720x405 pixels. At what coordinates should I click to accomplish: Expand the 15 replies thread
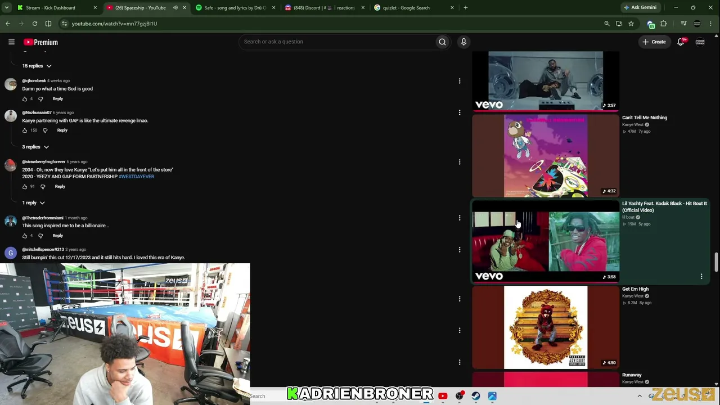tap(37, 66)
